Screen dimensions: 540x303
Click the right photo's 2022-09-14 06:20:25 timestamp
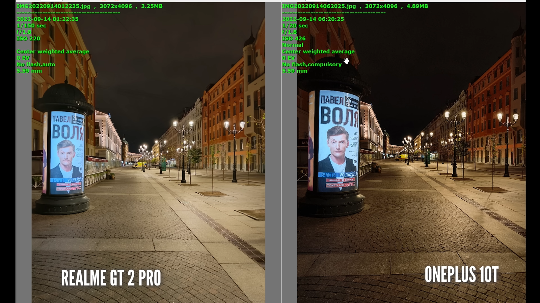pyautogui.click(x=313, y=19)
